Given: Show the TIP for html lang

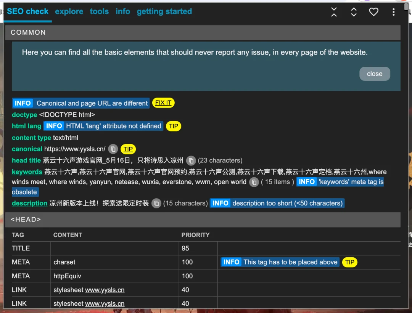Looking at the screenshot, I should [x=174, y=126].
